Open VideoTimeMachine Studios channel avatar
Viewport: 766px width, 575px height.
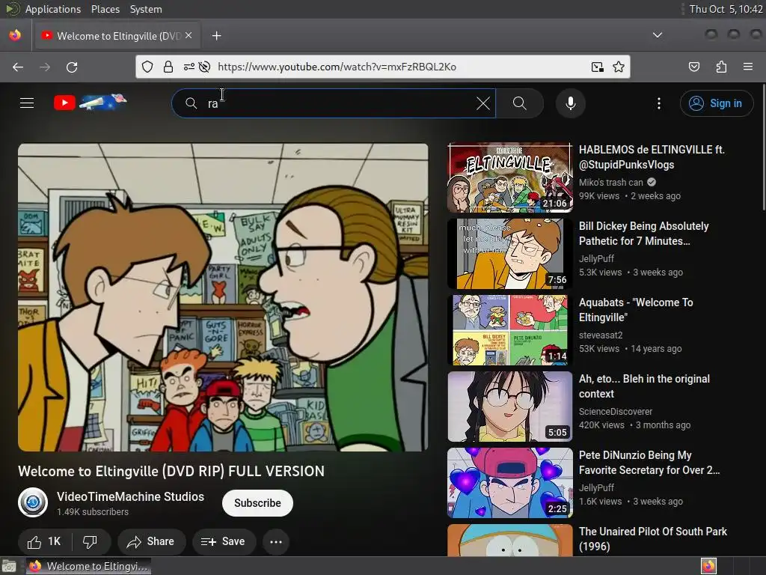point(33,502)
